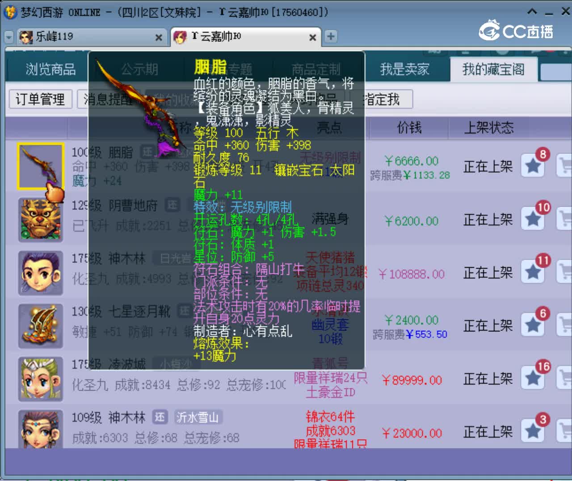The image size is (572, 481).
Task: Click the price ¥23000.00
Action: 411,433
